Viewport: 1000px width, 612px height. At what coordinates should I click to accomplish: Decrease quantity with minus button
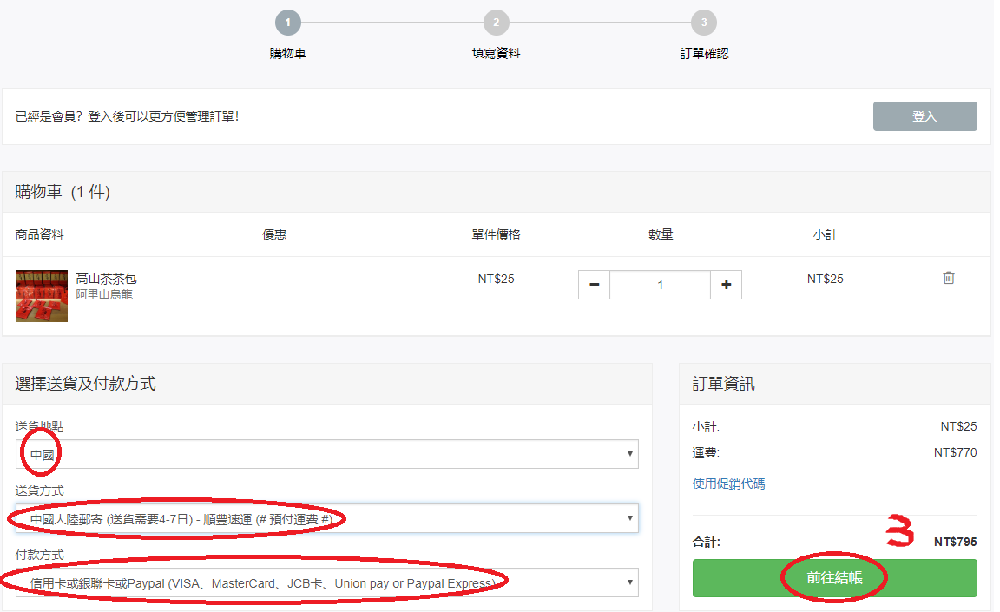[x=594, y=285]
